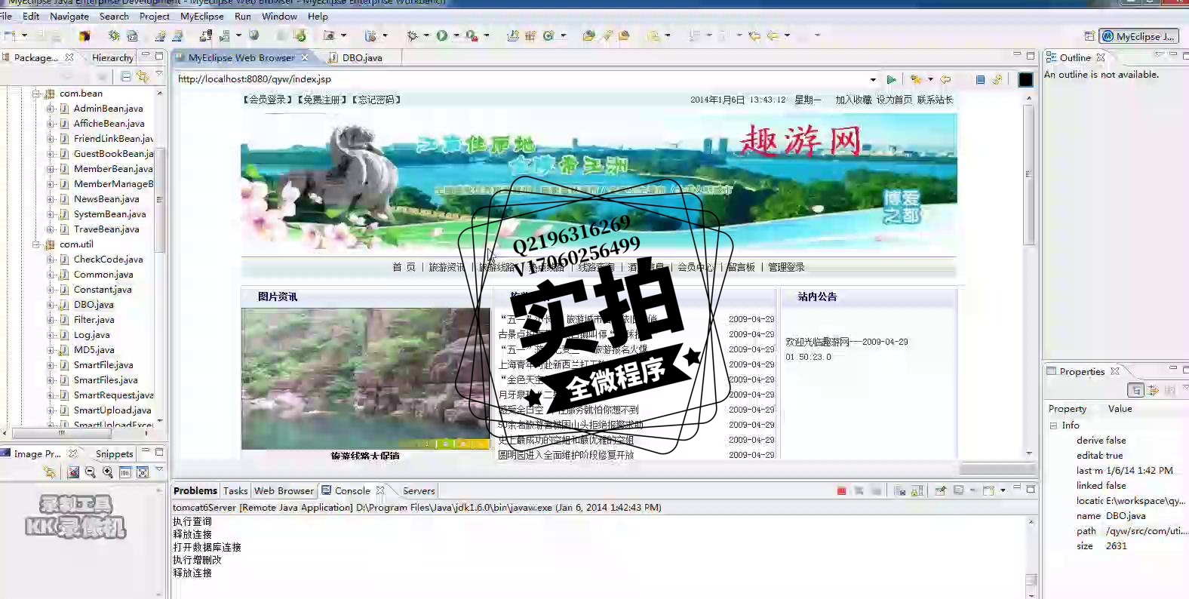Close the MyEclipse Web Browser tab
This screenshot has width=1189, height=599.
pos(305,57)
